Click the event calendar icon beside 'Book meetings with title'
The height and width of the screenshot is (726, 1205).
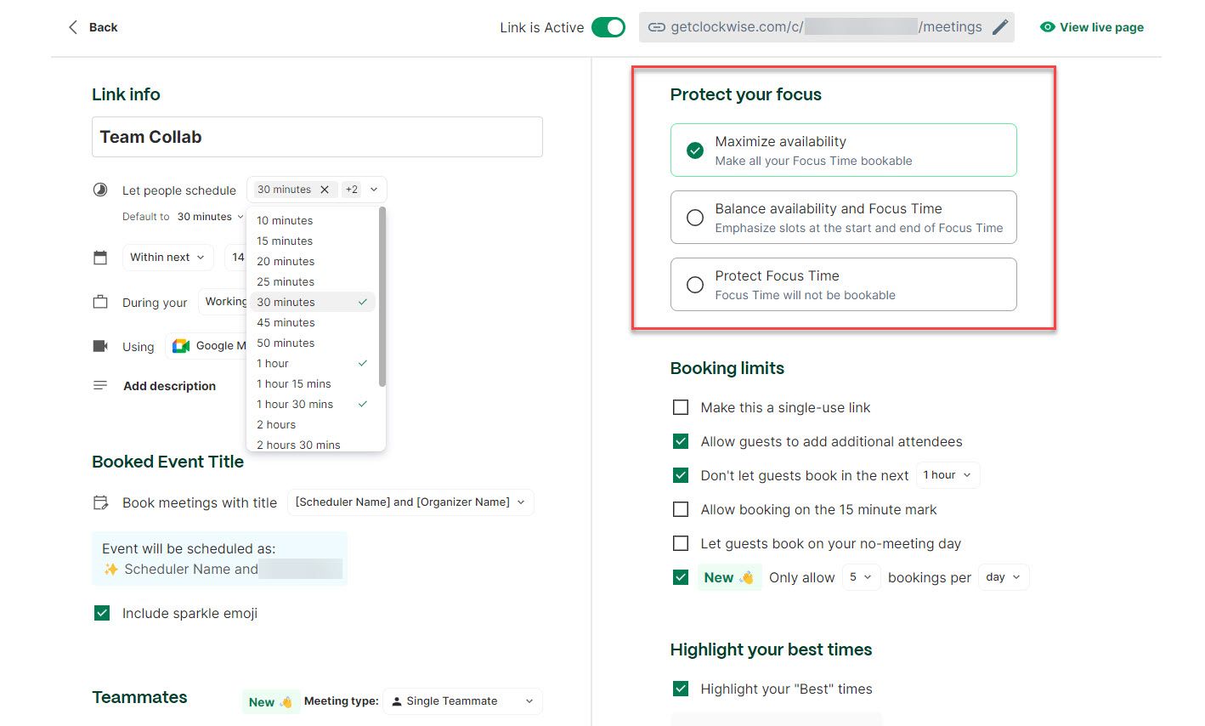99,502
